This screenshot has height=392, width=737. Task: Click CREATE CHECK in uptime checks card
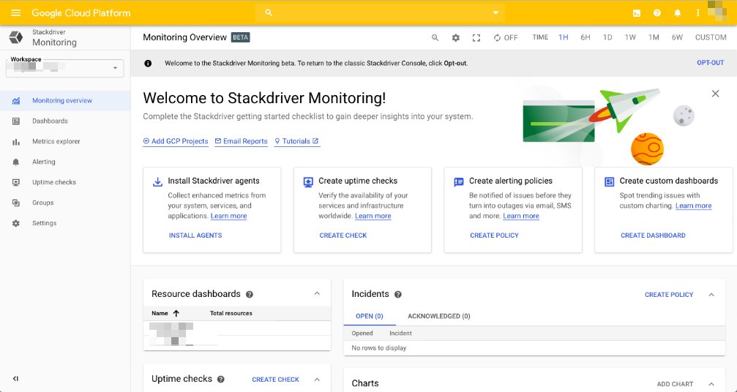[x=343, y=235]
